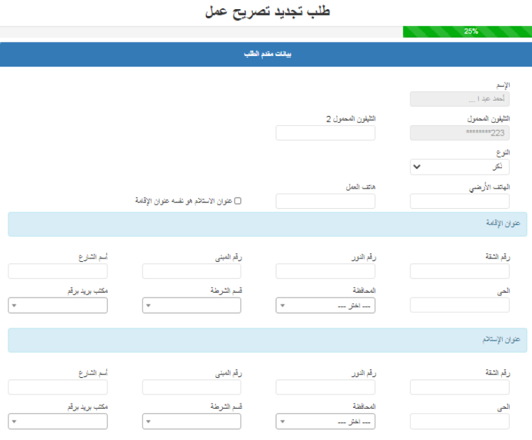532x440 pixels.
Task: Click the الهاتف الأرضي landline input field
Action: click(x=459, y=201)
